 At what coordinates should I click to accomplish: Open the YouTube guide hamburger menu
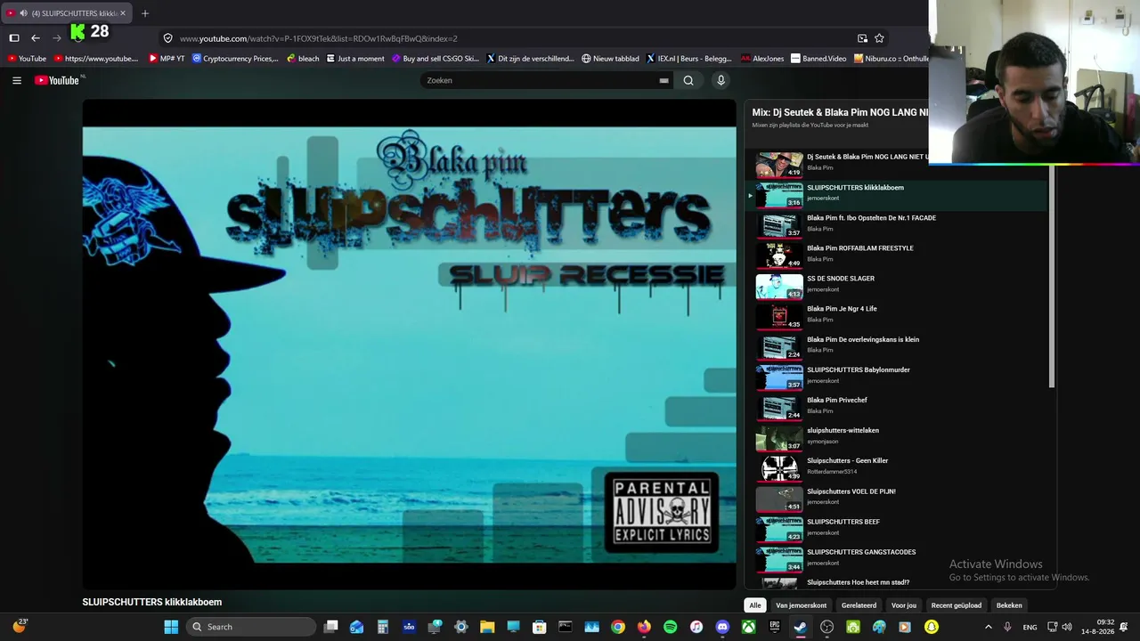coord(17,80)
